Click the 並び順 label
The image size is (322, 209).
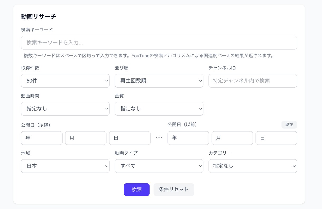(x=122, y=68)
